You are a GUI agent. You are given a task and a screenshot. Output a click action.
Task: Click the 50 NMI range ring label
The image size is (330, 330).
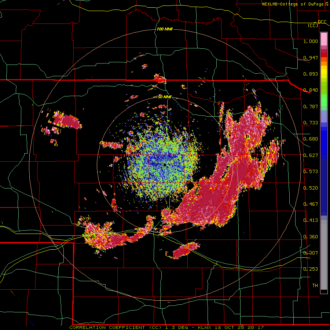(x=165, y=97)
